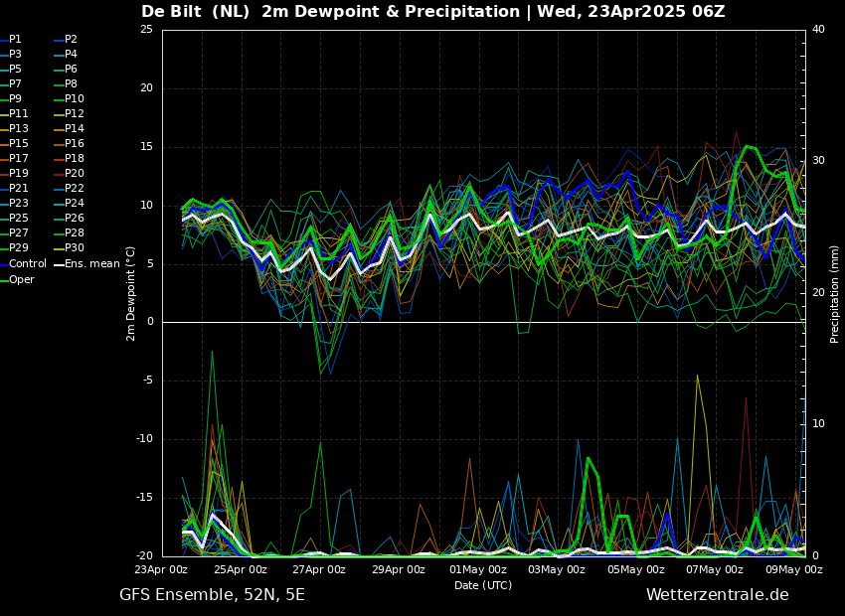
Task: Click the Date (UTC) axis title
Action: pos(483,585)
